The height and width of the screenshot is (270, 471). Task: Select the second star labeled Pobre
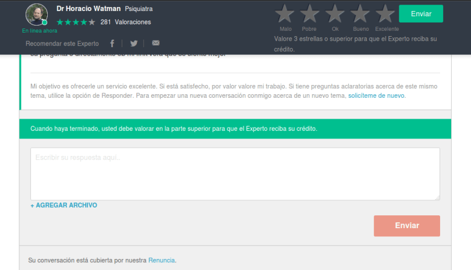coord(310,14)
